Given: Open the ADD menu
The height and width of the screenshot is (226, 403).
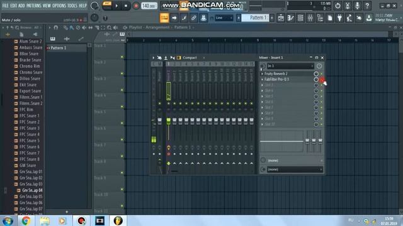Looking at the screenshot, I should pos(21,6).
